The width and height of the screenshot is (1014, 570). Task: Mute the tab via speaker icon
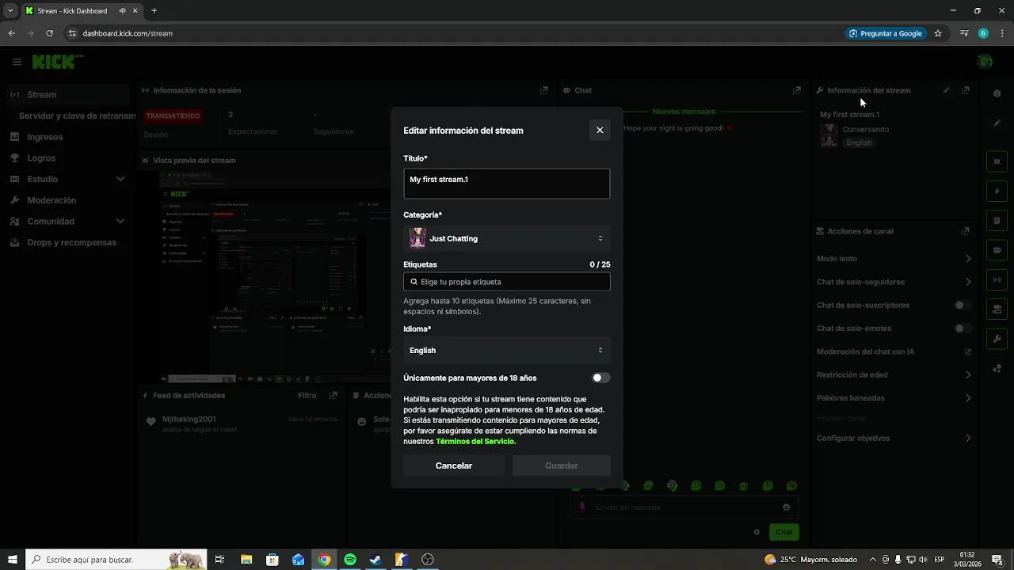point(123,11)
